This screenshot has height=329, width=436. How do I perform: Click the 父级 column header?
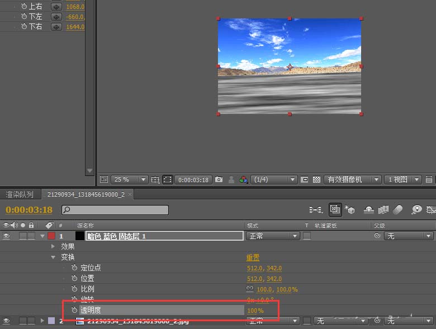tap(380, 225)
